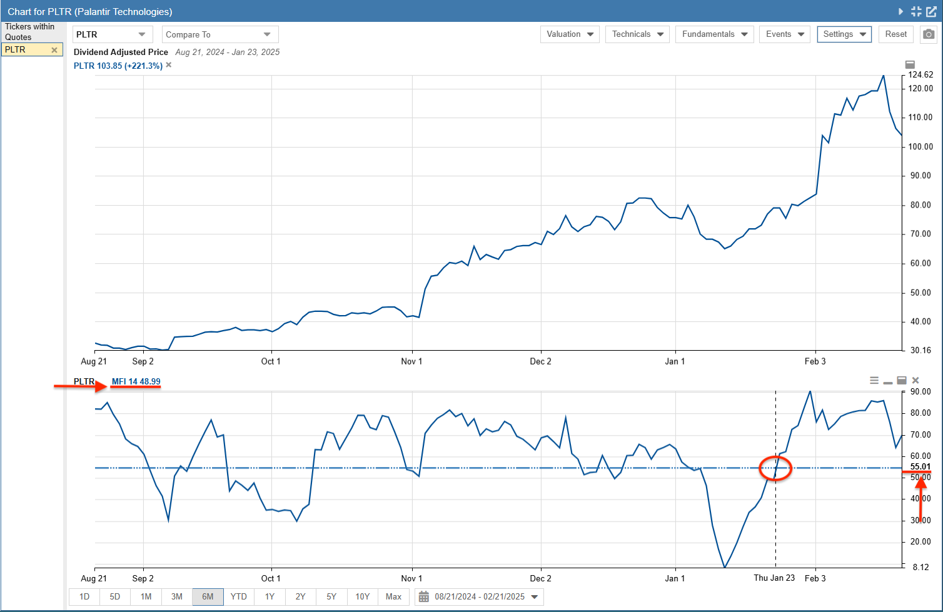The height and width of the screenshot is (612, 943).
Task: Collapse the price chart panel icon
Action: (910, 65)
